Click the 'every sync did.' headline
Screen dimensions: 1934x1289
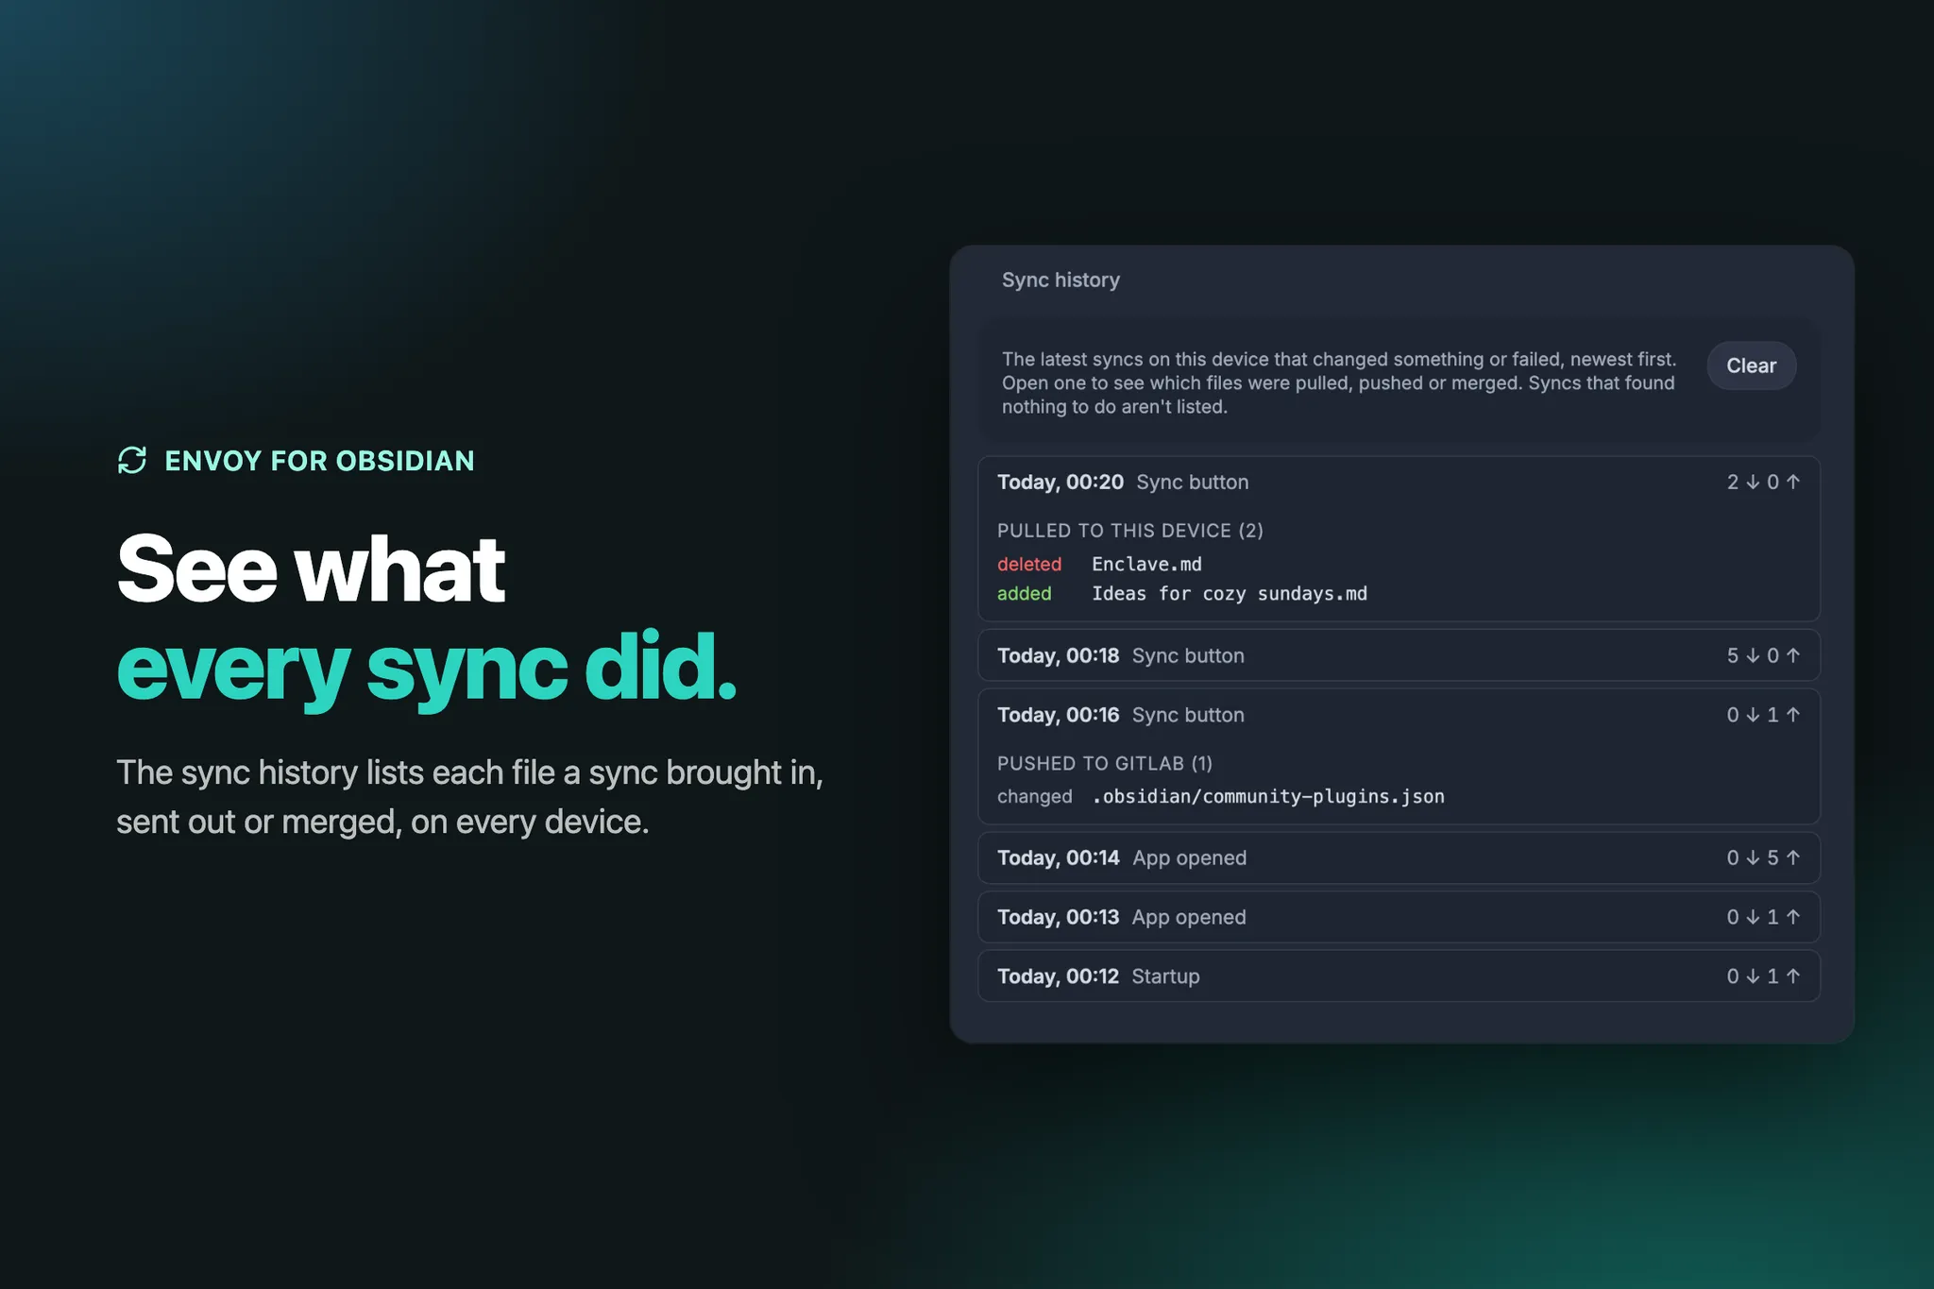click(x=426, y=669)
